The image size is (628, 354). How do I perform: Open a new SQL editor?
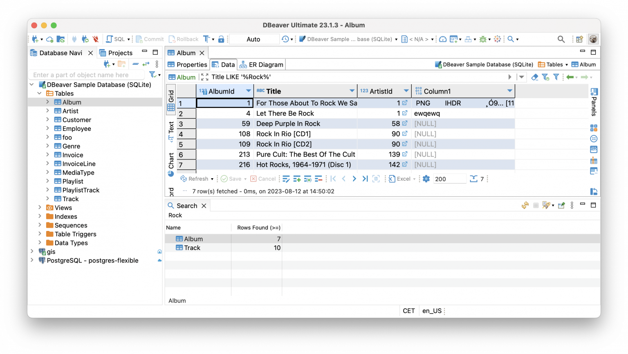click(x=114, y=39)
